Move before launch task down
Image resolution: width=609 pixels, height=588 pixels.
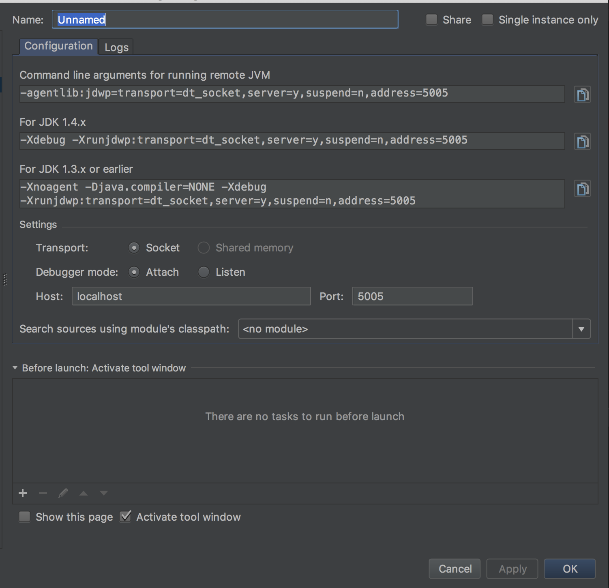[104, 493]
